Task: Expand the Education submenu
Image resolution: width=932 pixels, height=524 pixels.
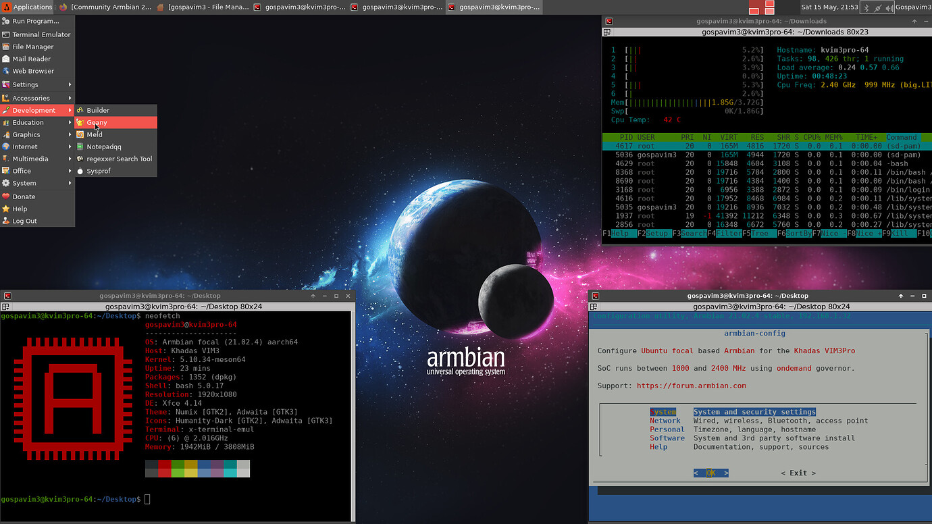Action: [37, 122]
